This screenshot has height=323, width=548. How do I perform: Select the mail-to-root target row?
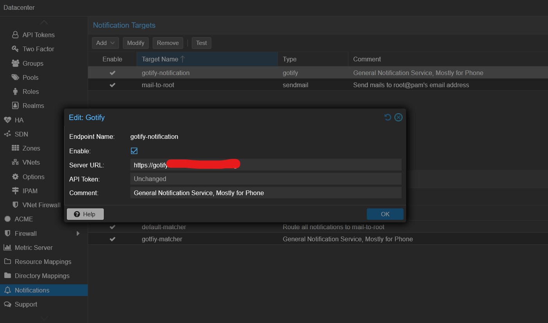click(x=318, y=85)
